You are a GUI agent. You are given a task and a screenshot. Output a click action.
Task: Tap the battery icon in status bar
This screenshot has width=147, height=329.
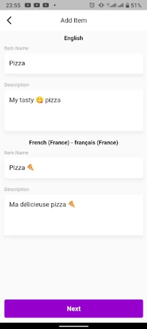pos(127,5)
